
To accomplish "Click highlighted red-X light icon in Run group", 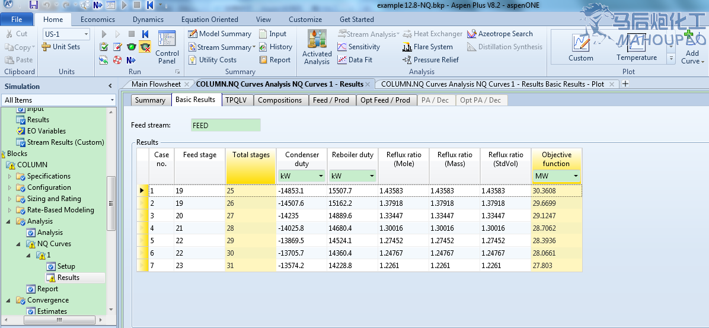I will point(145,47).
